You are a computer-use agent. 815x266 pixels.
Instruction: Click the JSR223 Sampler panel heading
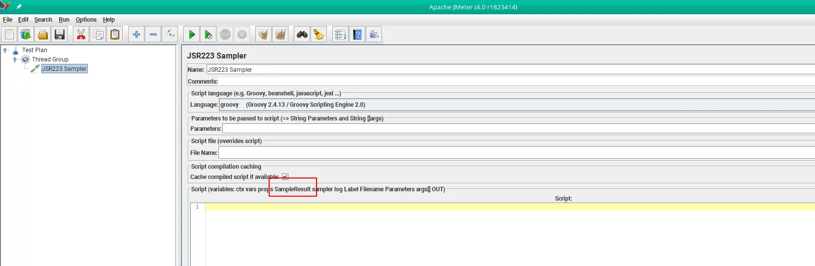coord(216,56)
